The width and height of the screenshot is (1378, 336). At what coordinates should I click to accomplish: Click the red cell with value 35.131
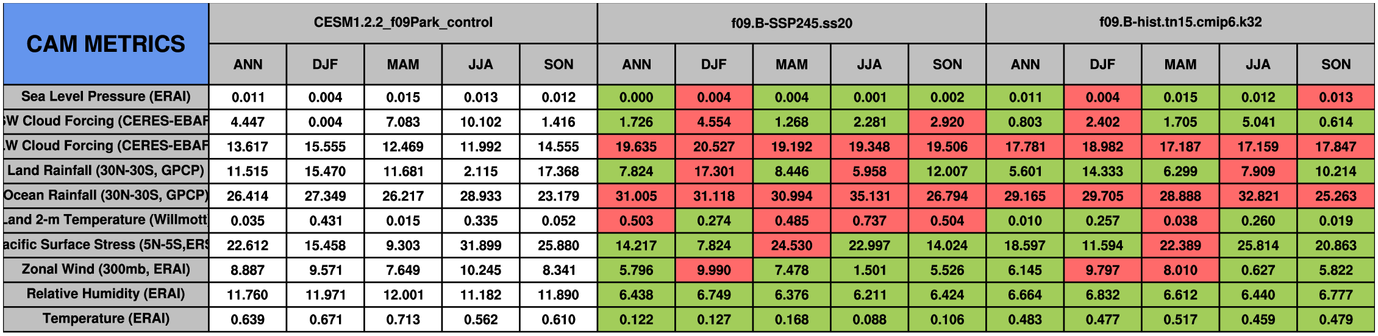(x=869, y=196)
